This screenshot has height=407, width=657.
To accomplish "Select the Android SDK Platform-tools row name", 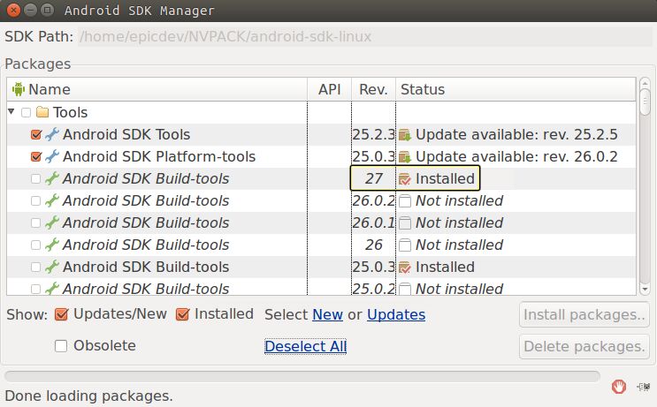I will pos(159,157).
